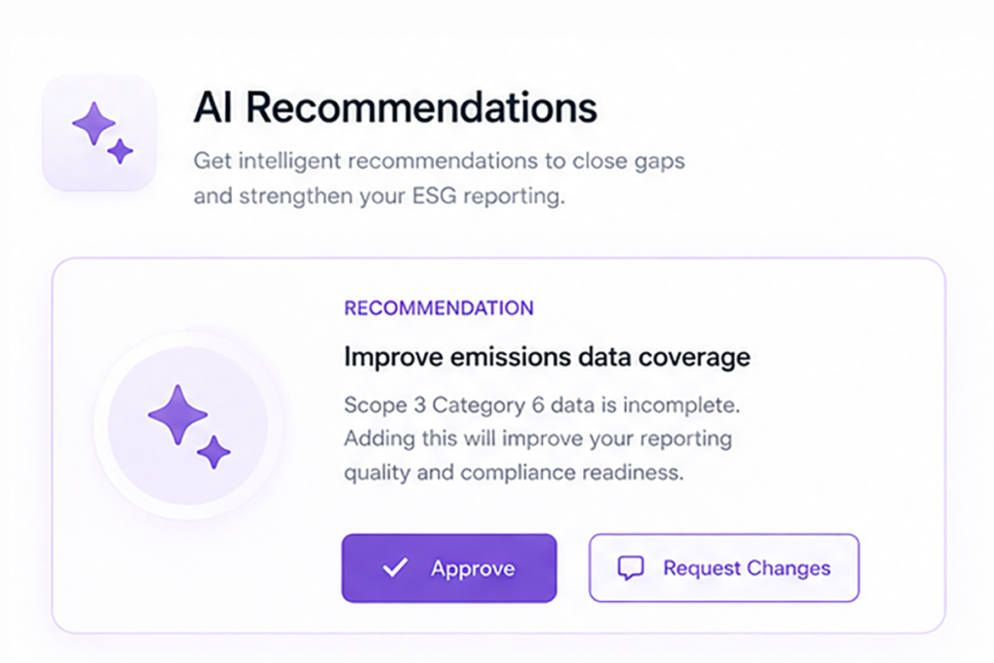This screenshot has width=994, height=663.
Task: Click the 'strengthen your ESG reporting' line
Action: [380, 197]
